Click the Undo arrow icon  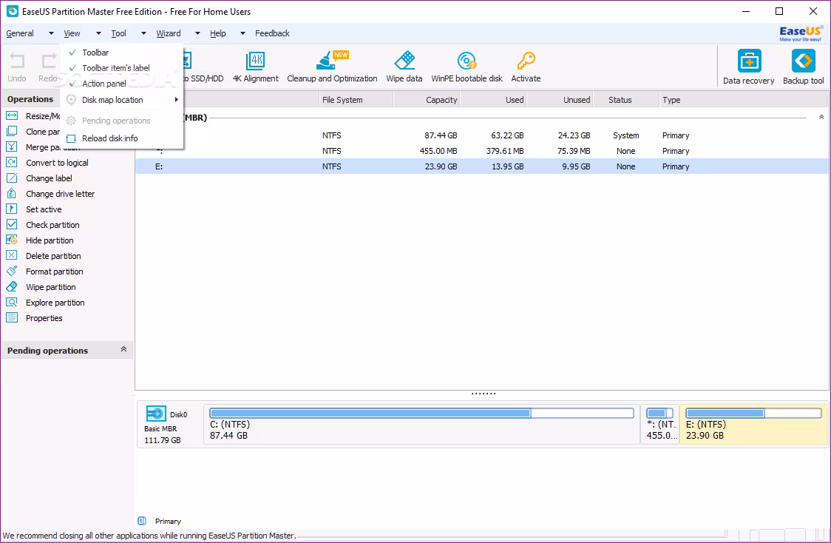click(17, 61)
